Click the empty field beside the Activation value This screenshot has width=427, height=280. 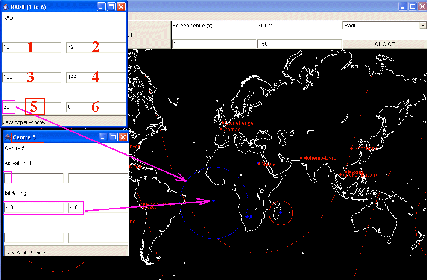(x=98, y=178)
